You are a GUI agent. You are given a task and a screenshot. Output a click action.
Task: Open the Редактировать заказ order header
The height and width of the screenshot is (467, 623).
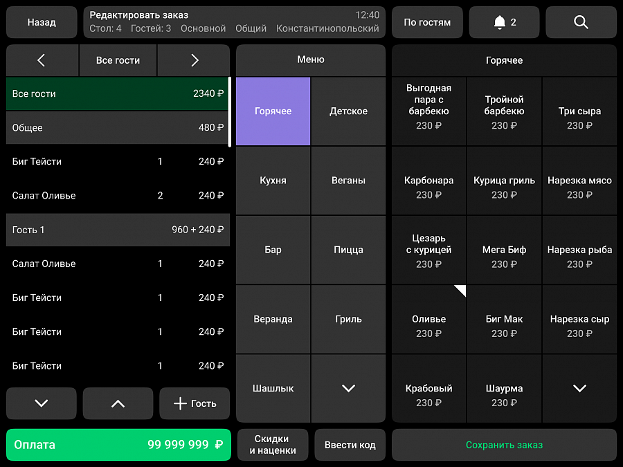(x=235, y=22)
